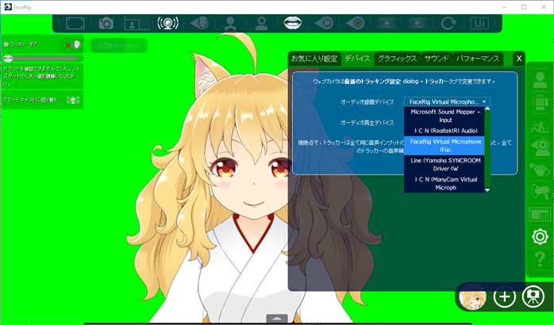Viewport: 554px width, 325px height.
Task: Toggle the face tracker off switch
Action: 74,45
